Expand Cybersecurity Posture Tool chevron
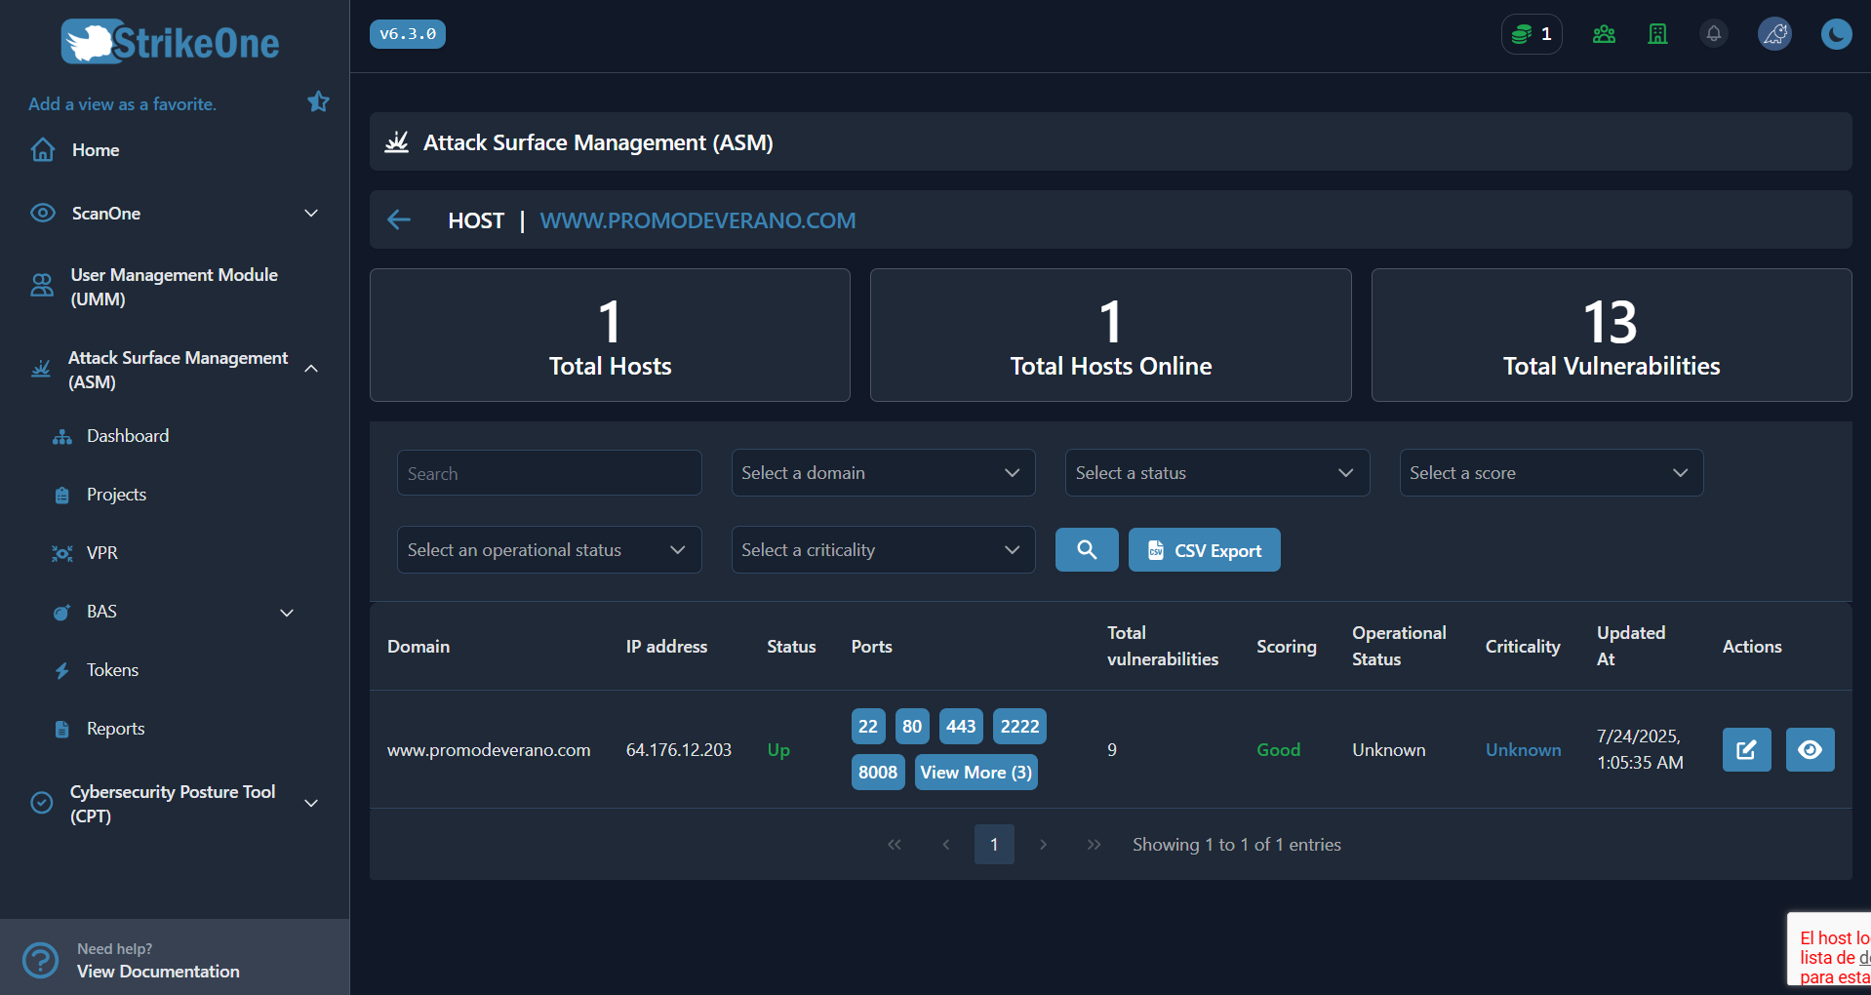 (x=311, y=803)
